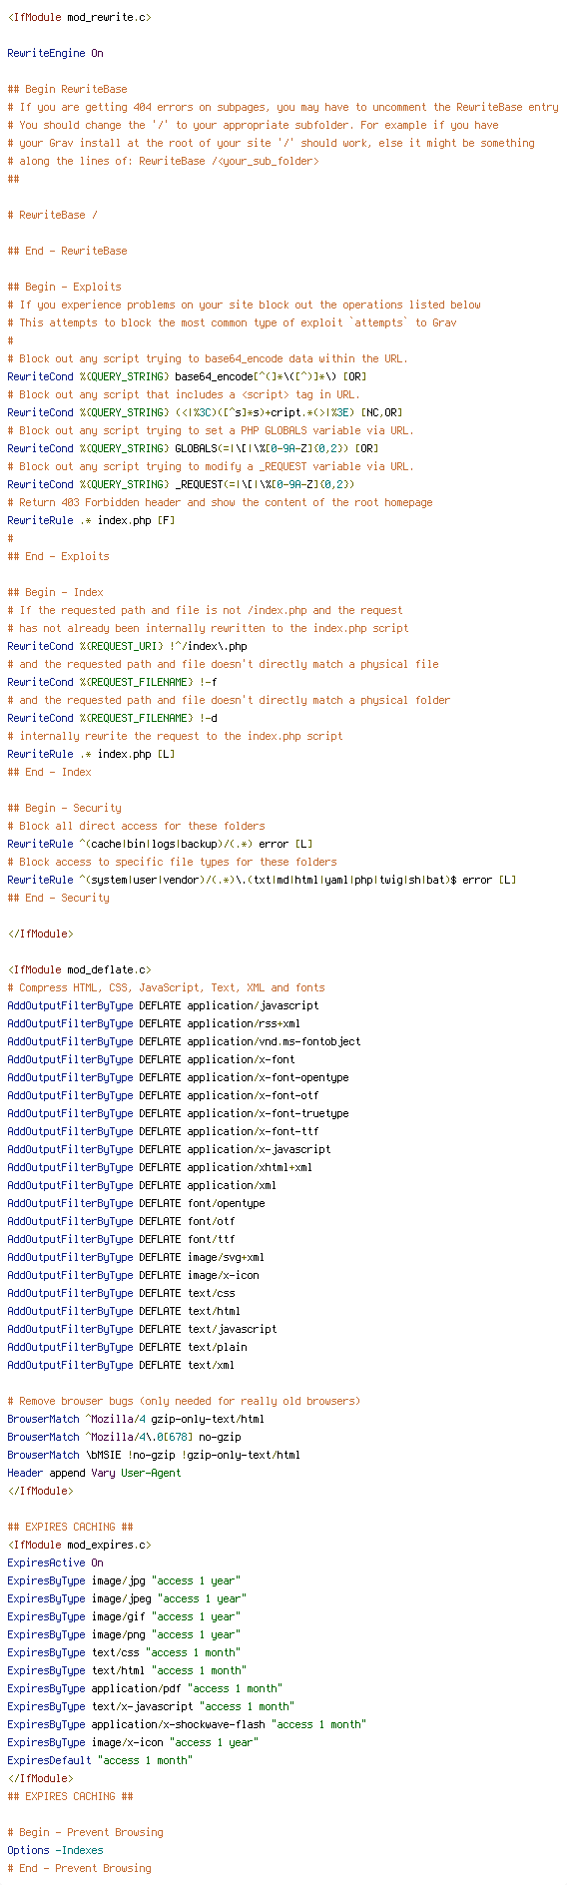
Task: Click the "application/vnd.ms-fontobject" line
Action: point(184,1041)
